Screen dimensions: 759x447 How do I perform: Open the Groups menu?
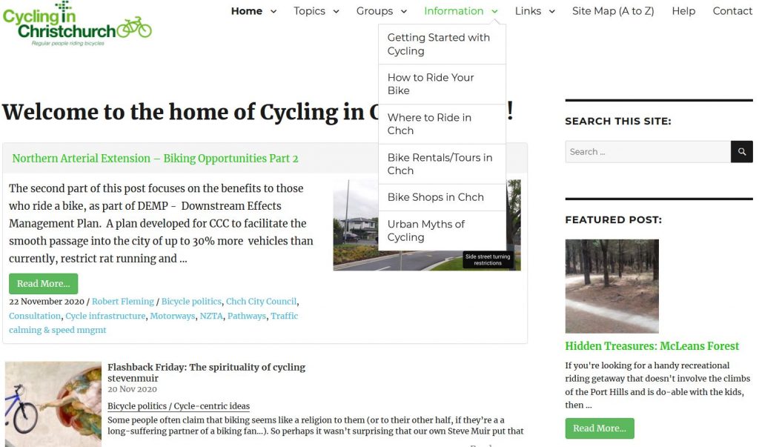pyautogui.click(x=374, y=10)
